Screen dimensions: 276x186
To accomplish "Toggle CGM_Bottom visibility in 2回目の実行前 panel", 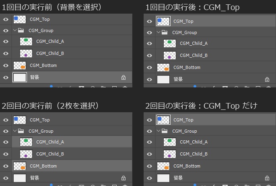I will [6, 166].
